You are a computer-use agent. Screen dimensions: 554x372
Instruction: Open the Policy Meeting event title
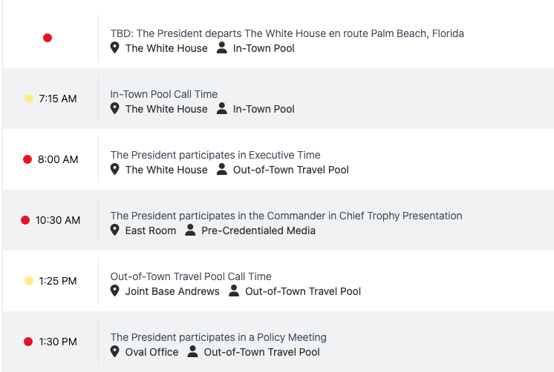click(x=218, y=337)
